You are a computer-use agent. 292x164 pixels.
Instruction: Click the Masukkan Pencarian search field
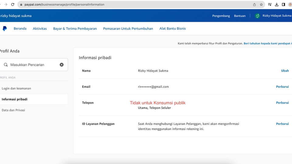point(33,65)
